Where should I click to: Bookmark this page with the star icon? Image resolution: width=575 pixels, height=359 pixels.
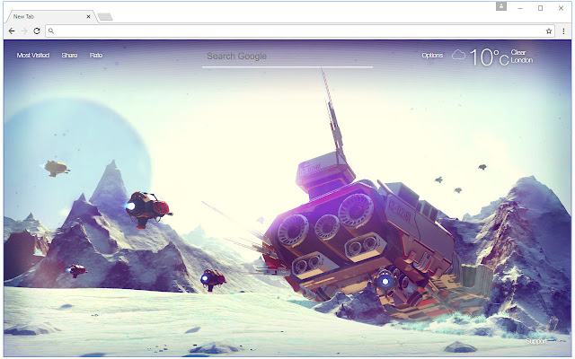click(549, 31)
